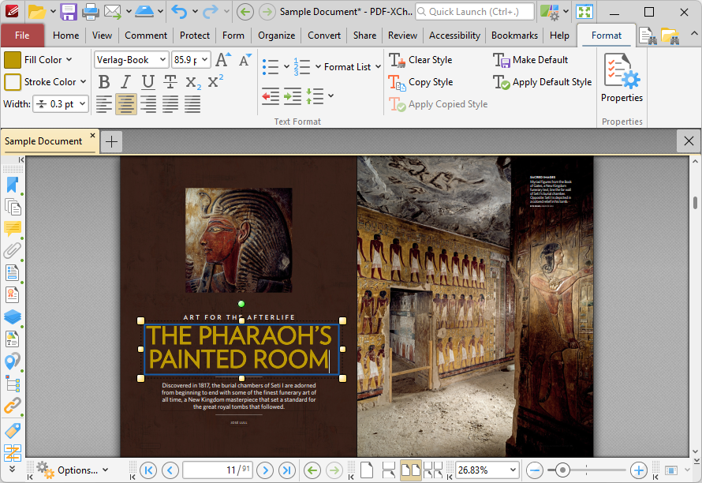The height and width of the screenshot is (483, 702).
Task: Toggle Bold formatting
Action: point(104,82)
